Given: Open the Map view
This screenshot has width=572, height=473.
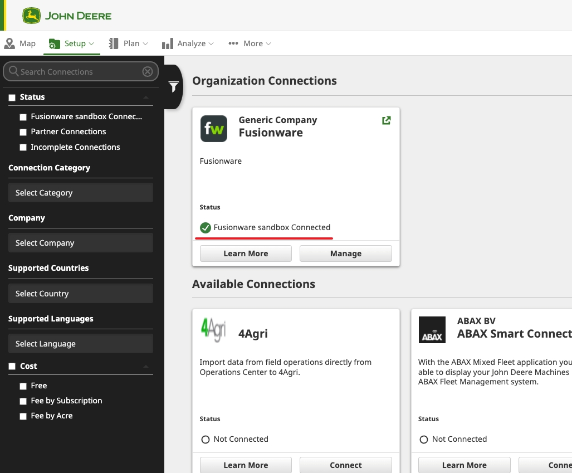Looking at the screenshot, I should 20,43.
